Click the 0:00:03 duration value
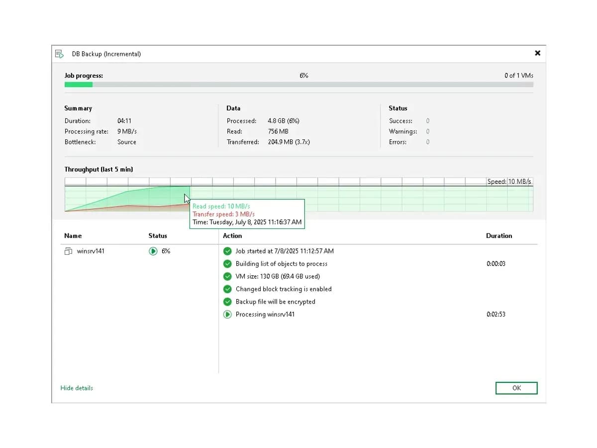 (x=496, y=264)
